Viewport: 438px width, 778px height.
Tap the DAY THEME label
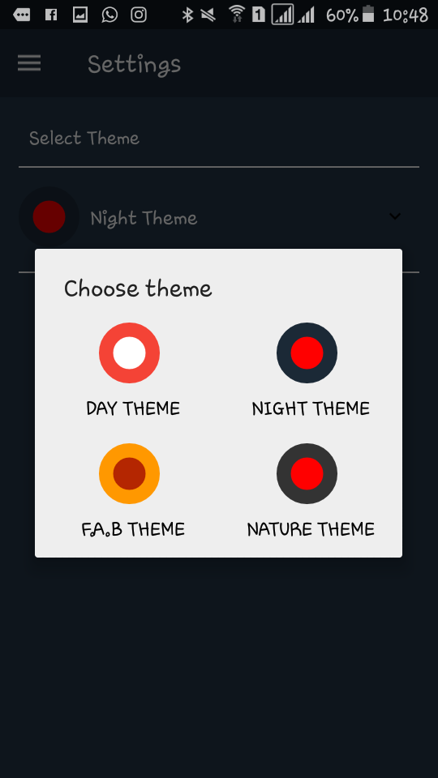(x=133, y=408)
